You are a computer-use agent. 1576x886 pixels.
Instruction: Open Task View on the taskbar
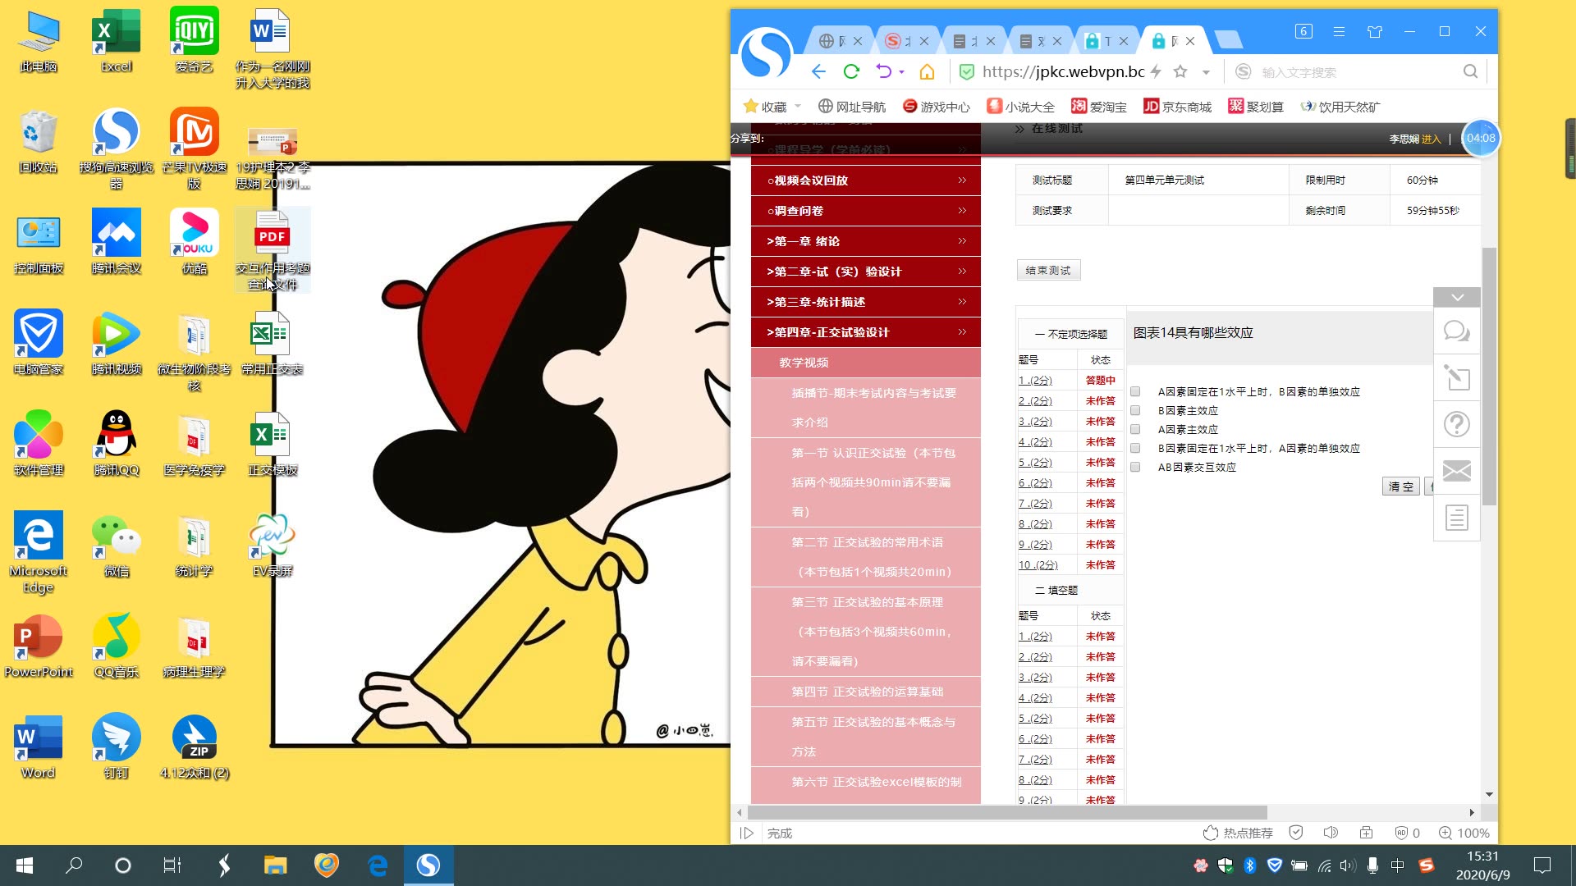coord(172,865)
